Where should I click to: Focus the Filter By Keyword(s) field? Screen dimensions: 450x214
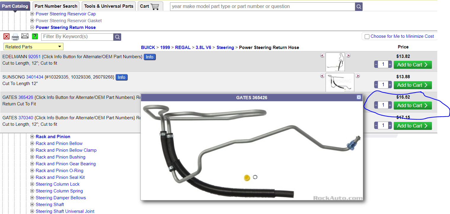[77, 37]
